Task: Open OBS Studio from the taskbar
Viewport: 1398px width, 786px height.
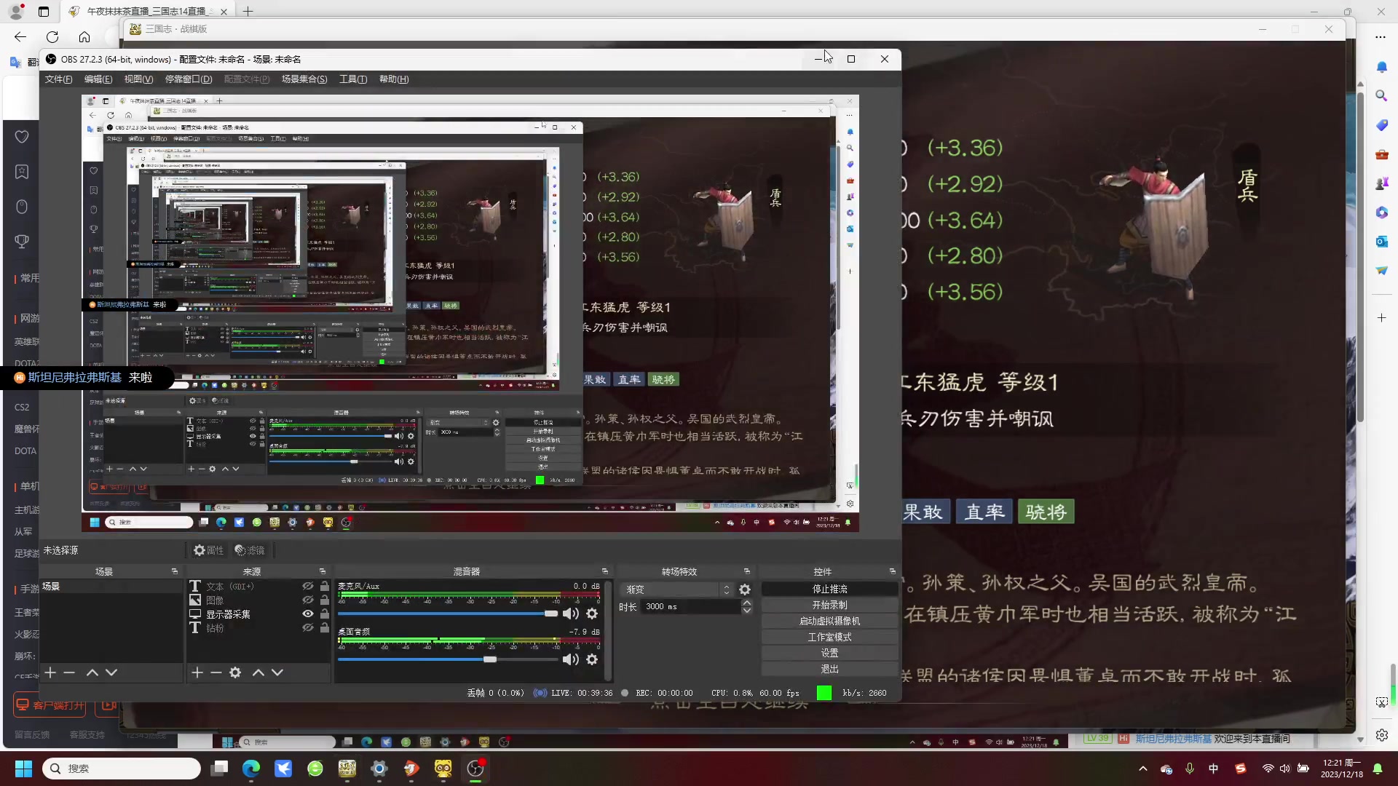Action: pos(475,769)
